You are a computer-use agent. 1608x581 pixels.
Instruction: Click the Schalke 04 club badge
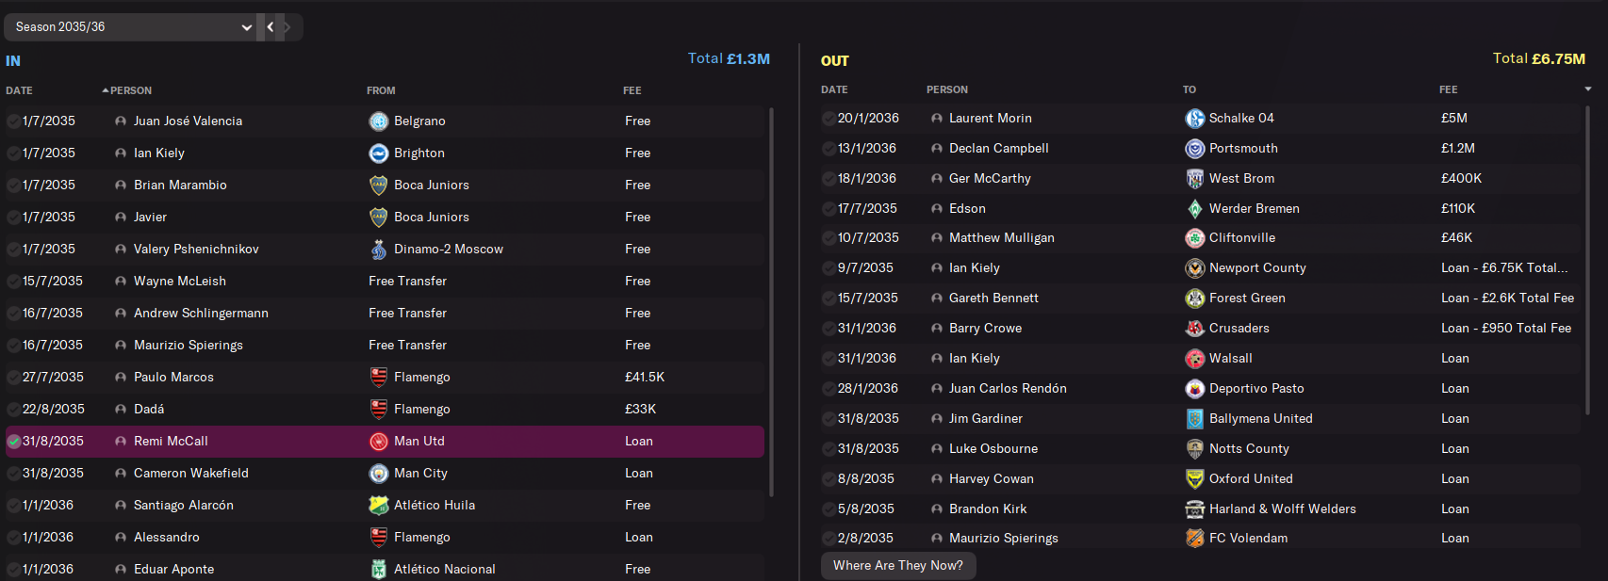1194,119
